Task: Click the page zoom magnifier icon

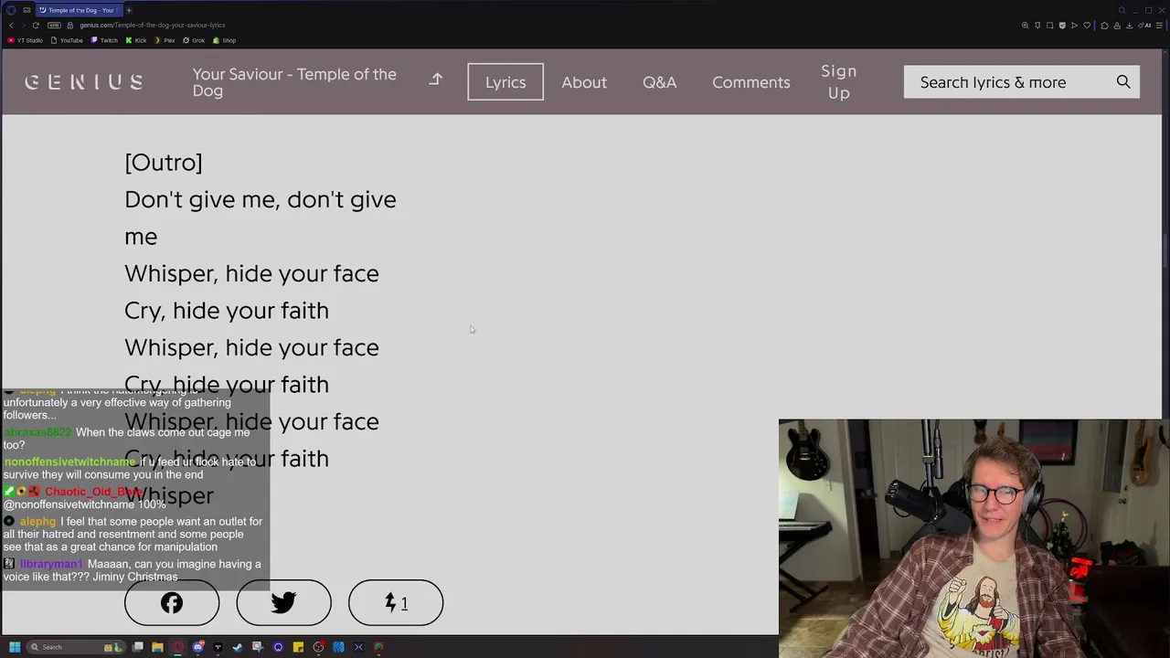Action: point(1025,25)
